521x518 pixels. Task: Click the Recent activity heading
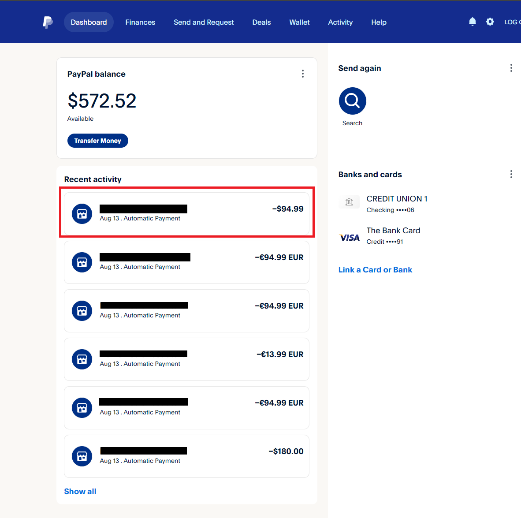pos(93,179)
